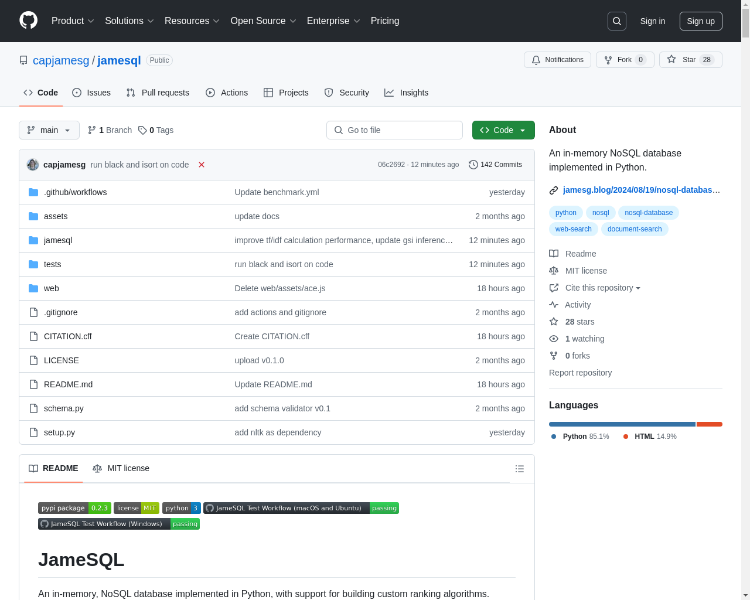
Task: Click the page vertical scrollbar
Action: 745,300
